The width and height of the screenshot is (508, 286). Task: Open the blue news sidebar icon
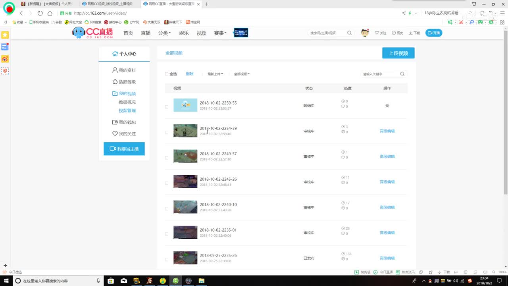[x=5, y=47]
